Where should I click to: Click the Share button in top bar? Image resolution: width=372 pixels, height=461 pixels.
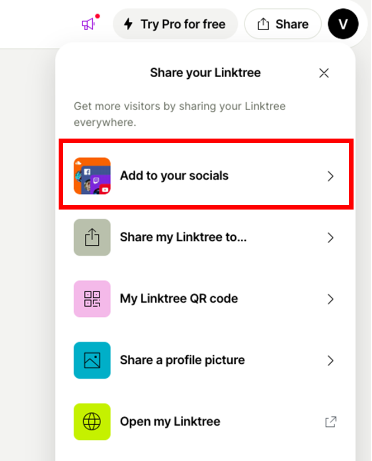pos(283,24)
